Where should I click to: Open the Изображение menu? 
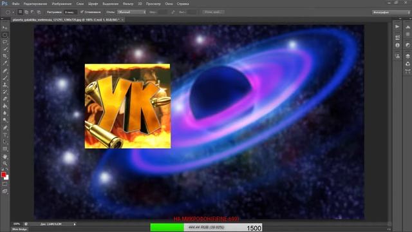pyautogui.click(x=62, y=4)
